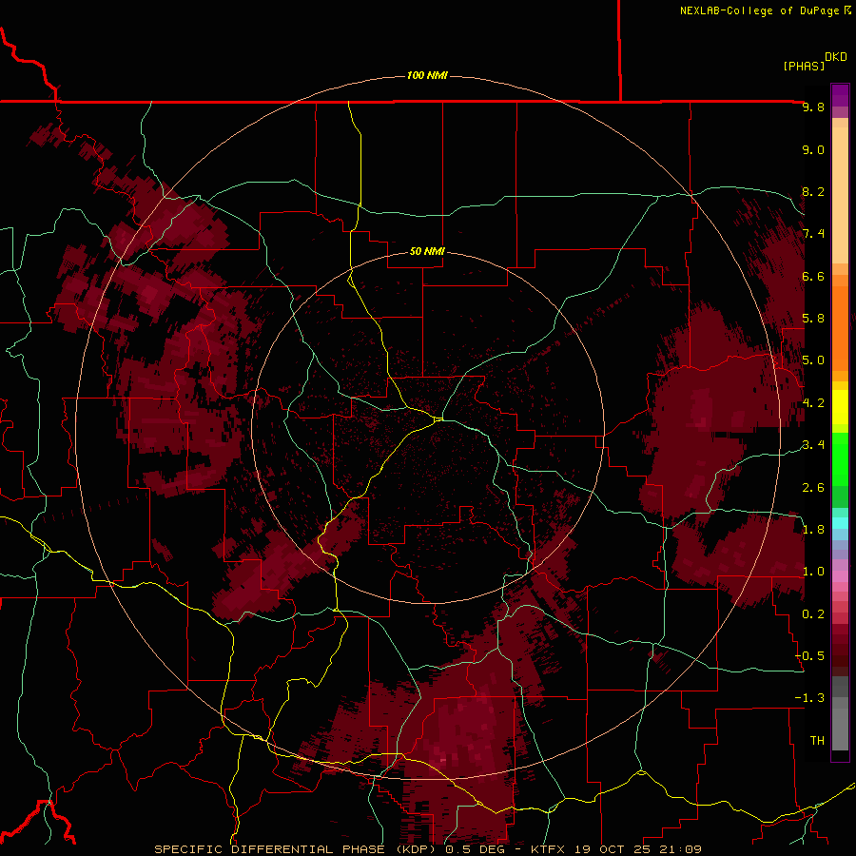Click the 7.4 legend value
The width and height of the screenshot is (856, 856).
tap(813, 234)
